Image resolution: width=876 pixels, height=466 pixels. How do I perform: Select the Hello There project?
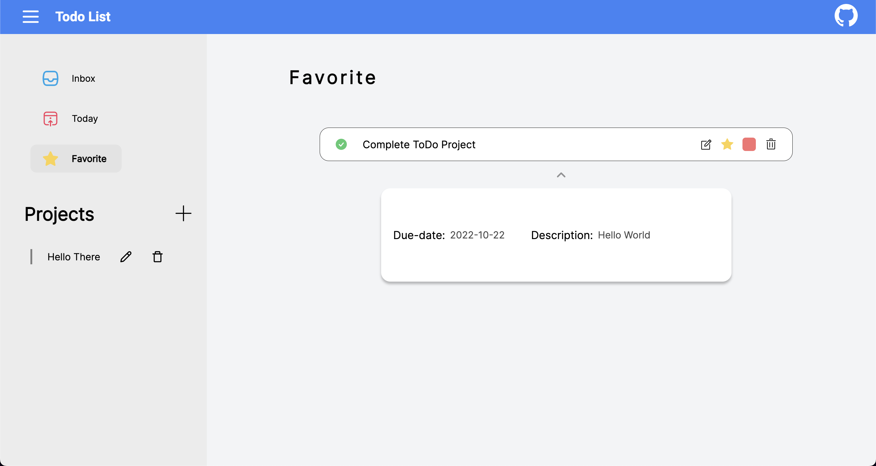pyautogui.click(x=73, y=257)
